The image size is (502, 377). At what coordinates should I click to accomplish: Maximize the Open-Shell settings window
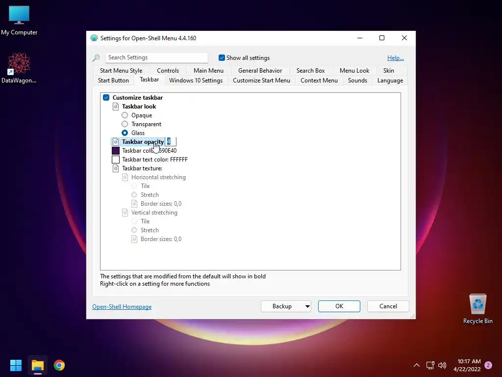point(381,38)
